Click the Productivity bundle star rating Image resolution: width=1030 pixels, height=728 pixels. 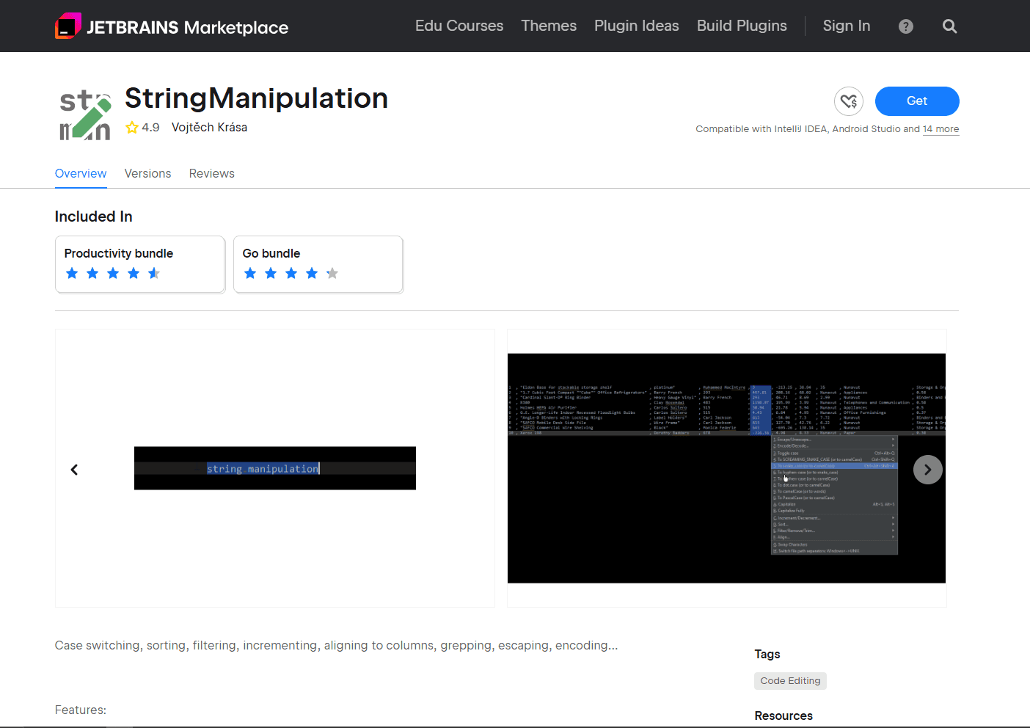[113, 274]
